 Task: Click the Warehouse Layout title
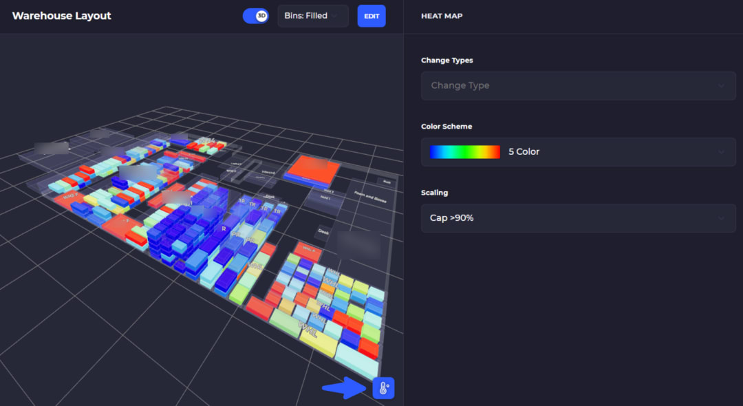(62, 16)
